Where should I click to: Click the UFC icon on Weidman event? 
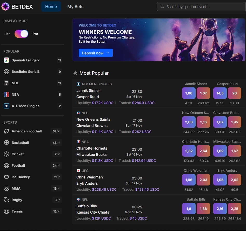pyautogui.click(x=78, y=171)
